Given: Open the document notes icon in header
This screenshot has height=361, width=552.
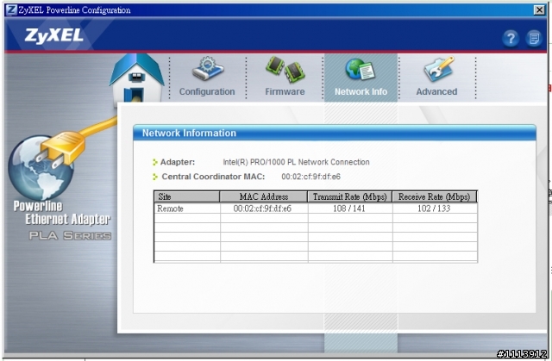Looking at the screenshot, I should point(534,38).
